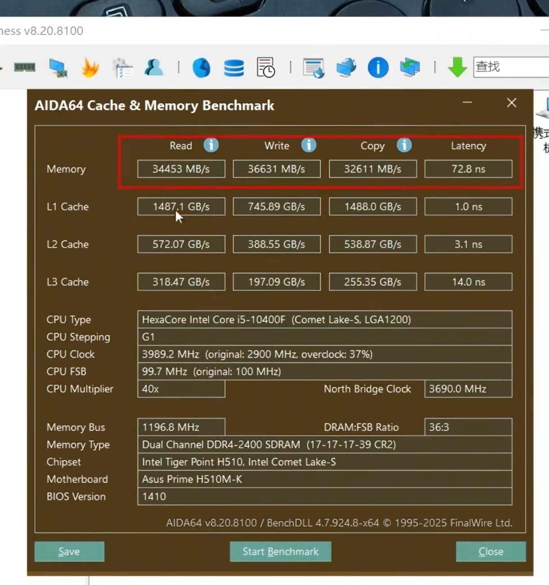The height and width of the screenshot is (585, 549).
Task: Click the info icon next to Copy
Action: (x=404, y=145)
